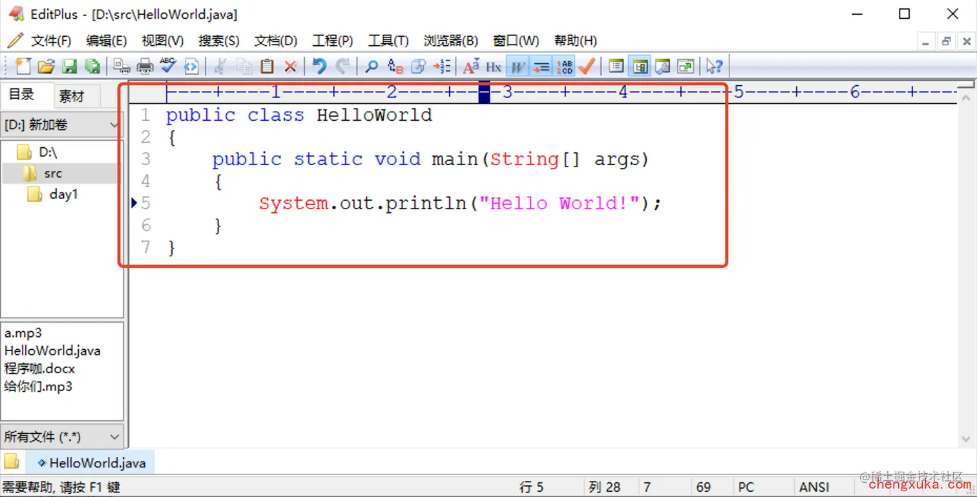Click the full screen toolbar icon

click(686, 66)
